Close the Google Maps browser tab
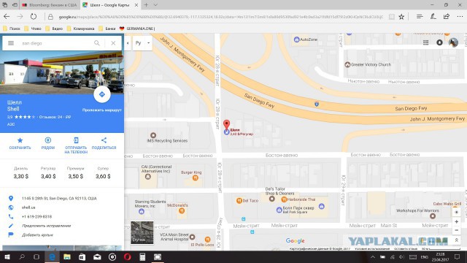The height and width of the screenshot is (263, 467). 136,5
